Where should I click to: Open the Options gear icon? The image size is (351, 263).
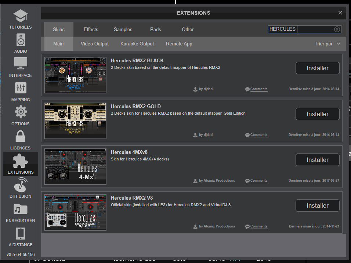(x=21, y=112)
